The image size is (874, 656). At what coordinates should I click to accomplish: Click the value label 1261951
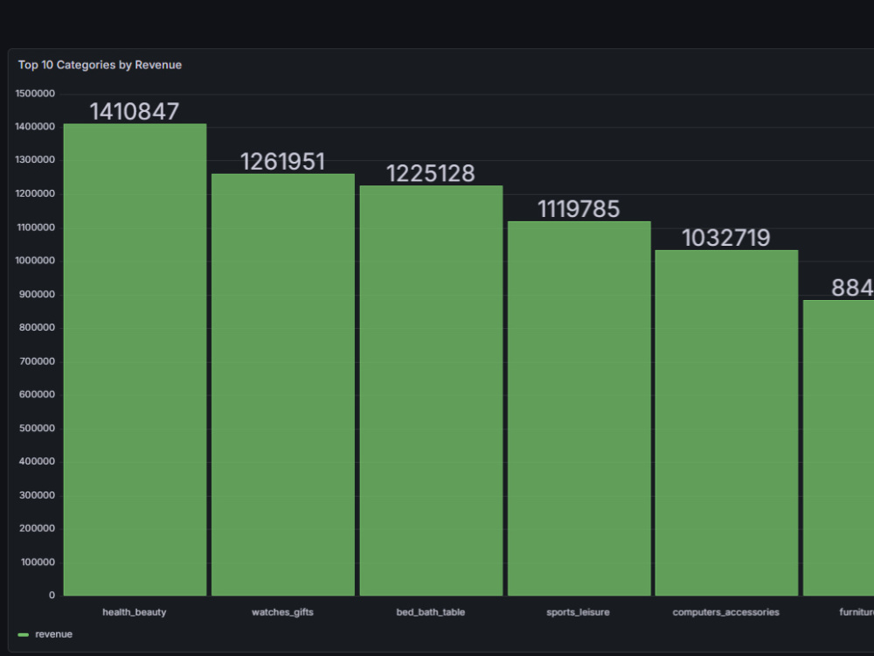(x=282, y=162)
